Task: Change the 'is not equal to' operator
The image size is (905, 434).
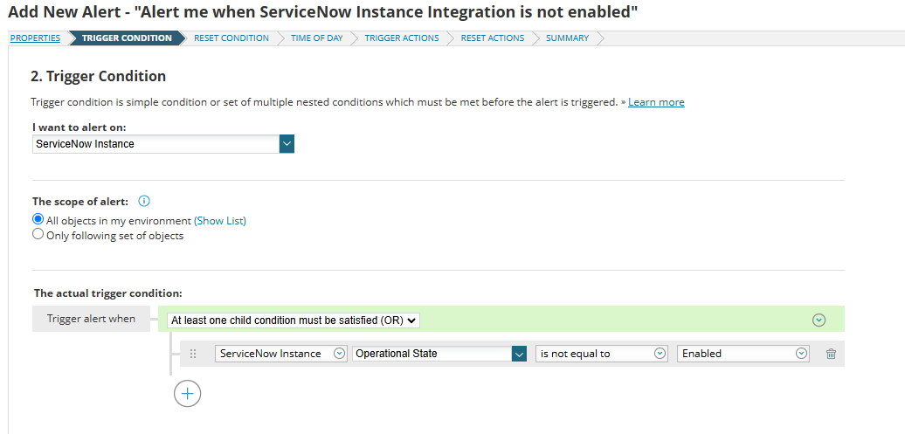Action: (x=602, y=354)
